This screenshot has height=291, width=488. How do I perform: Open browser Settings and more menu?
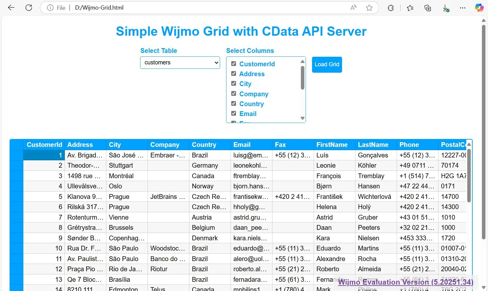click(x=462, y=8)
